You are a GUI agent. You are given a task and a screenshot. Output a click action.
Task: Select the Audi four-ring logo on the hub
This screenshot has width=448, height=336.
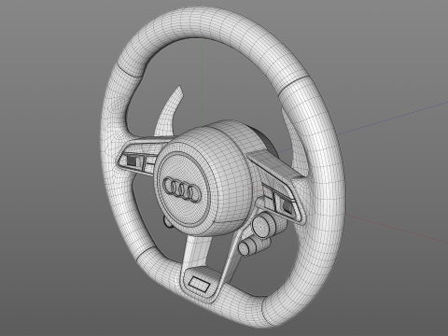tap(182, 189)
